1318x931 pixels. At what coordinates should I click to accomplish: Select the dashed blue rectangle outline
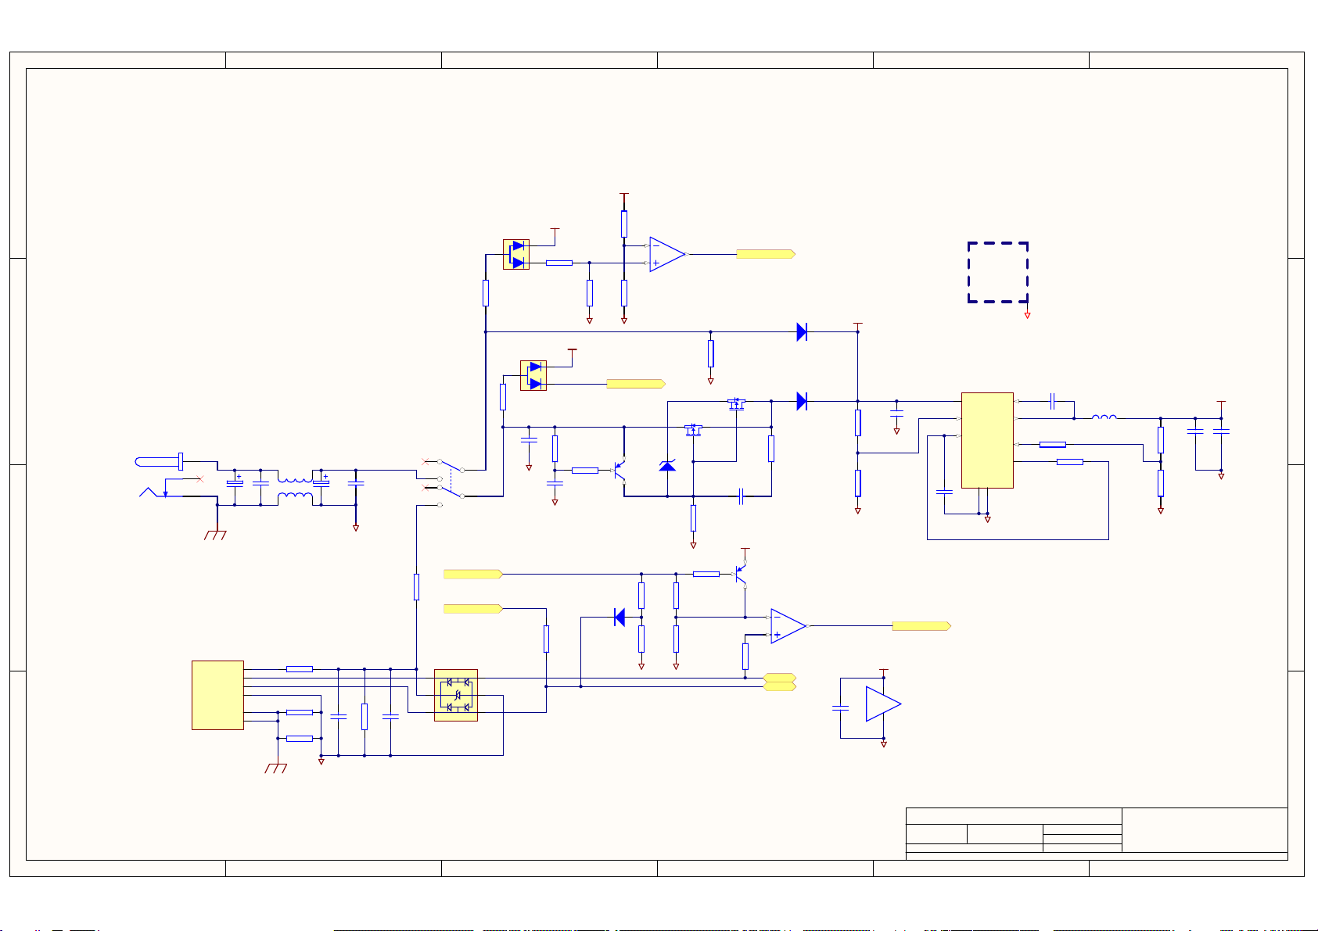(997, 272)
